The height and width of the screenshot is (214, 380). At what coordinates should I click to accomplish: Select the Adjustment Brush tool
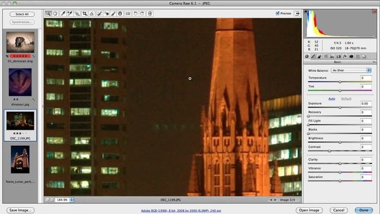pyautogui.click(x=113, y=14)
